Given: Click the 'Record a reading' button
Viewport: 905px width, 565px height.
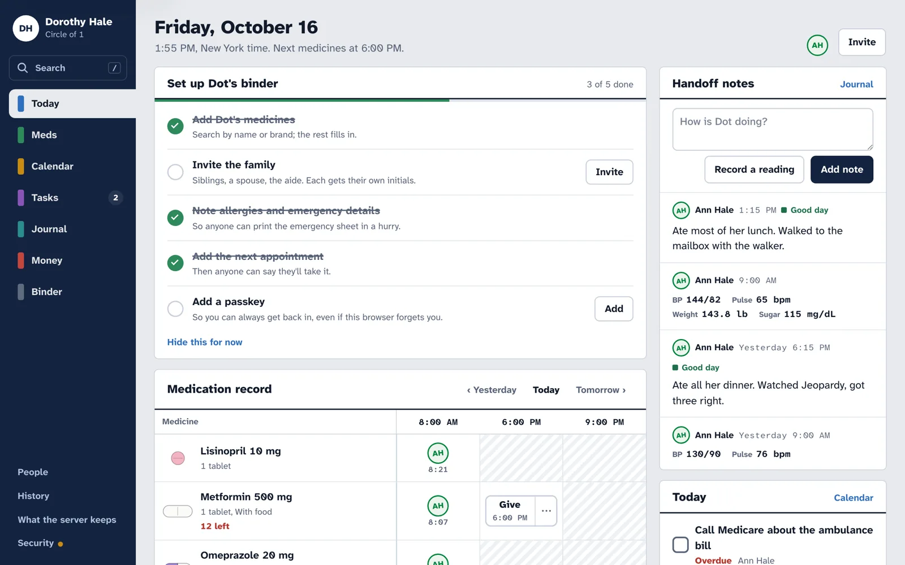Looking at the screenshot, I should click(754, 169).
